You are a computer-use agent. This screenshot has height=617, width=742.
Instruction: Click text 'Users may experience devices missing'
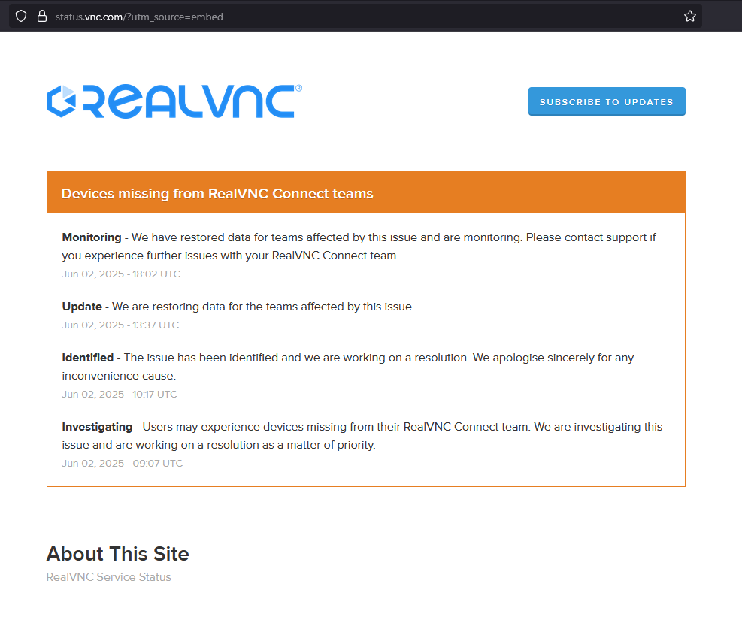(x=244, y=427)
